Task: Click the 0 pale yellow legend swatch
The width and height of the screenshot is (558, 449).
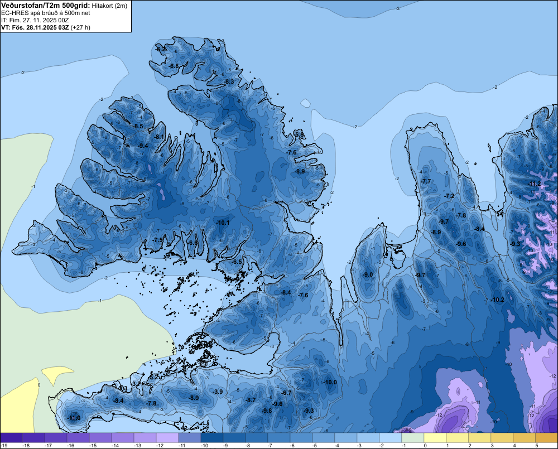Action: (435, 438)
